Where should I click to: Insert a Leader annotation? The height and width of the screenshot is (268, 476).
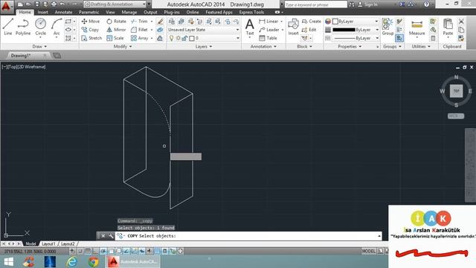(x=269, y=30)
